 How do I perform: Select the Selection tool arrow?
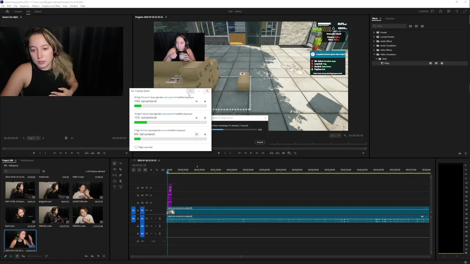(115, 164)
